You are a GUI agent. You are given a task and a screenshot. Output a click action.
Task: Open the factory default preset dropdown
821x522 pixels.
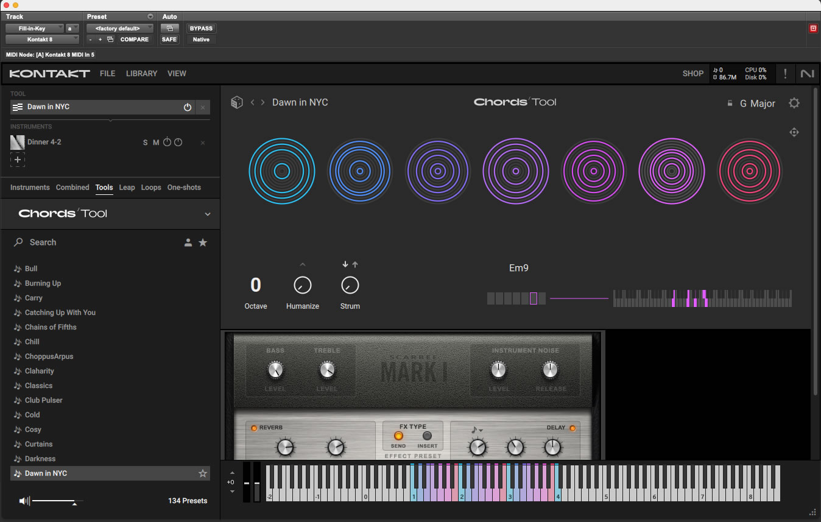pyautogui.click(x=120, y=29)
